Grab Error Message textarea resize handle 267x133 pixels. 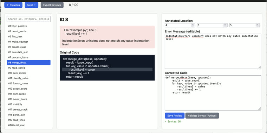pos(260,67)
